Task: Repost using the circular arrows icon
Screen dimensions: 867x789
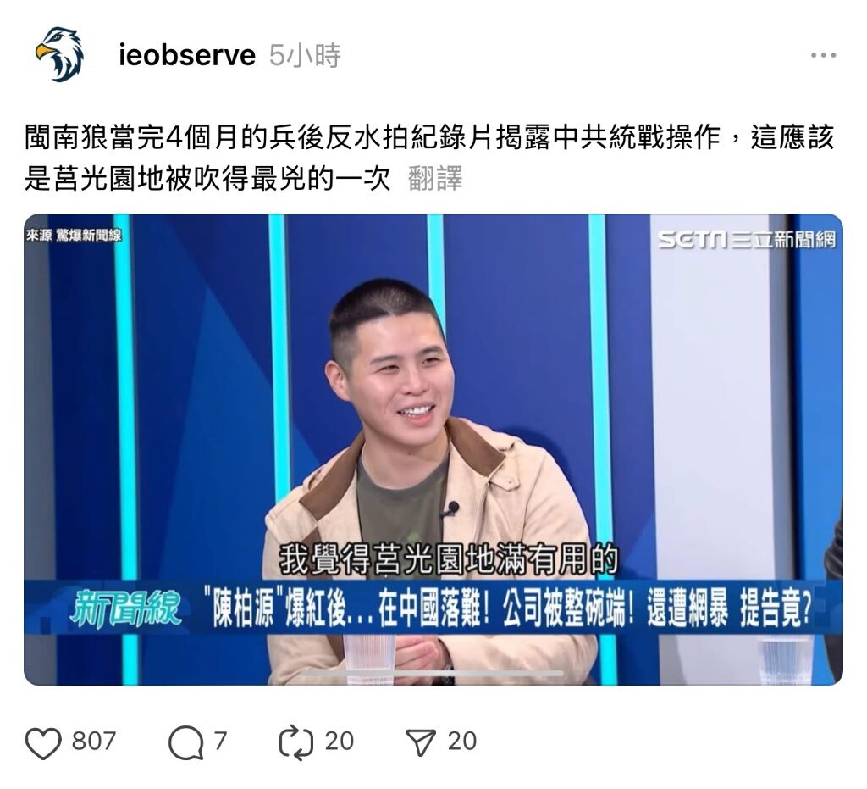Action: [x=295, y=742]
